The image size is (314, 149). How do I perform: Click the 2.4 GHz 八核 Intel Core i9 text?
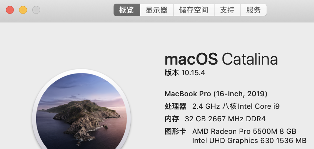[236, 106]
